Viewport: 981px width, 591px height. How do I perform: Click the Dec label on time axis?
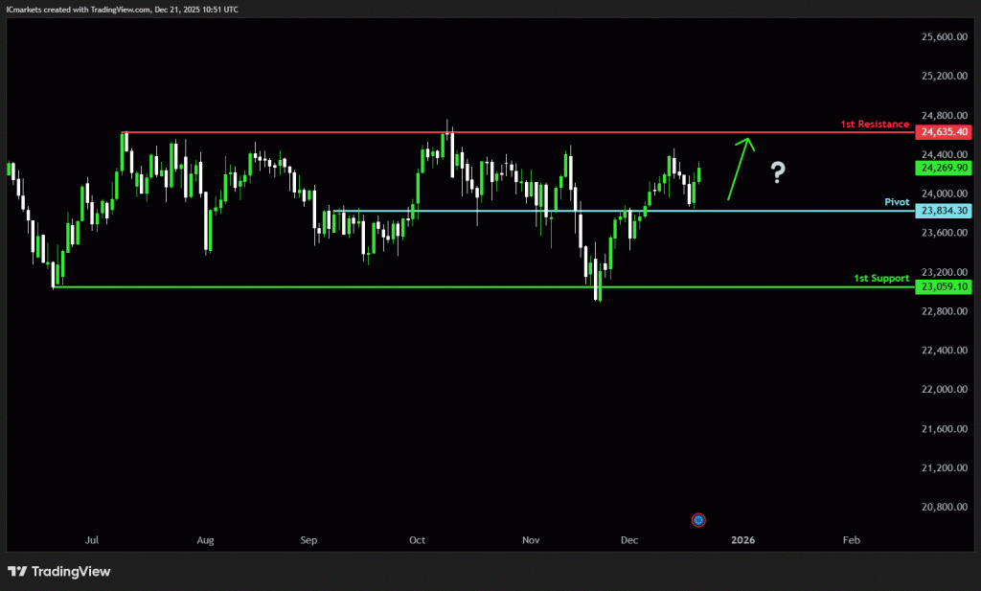point(629,540)
